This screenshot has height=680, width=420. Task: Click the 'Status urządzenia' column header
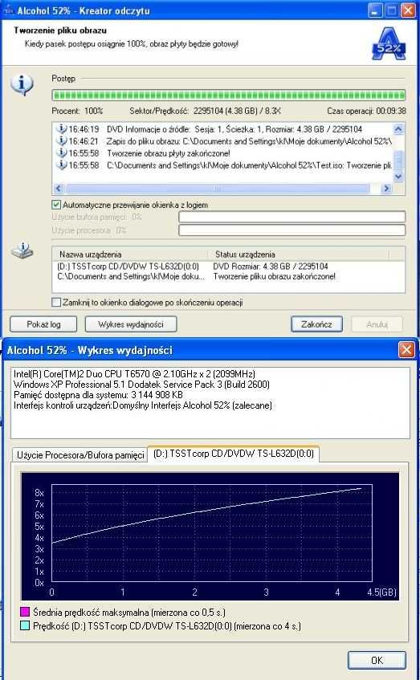(x=300, y=254)
